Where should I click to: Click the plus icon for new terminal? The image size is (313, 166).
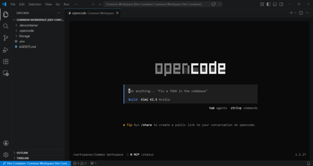pyautogui.click(x=291, y=13)
